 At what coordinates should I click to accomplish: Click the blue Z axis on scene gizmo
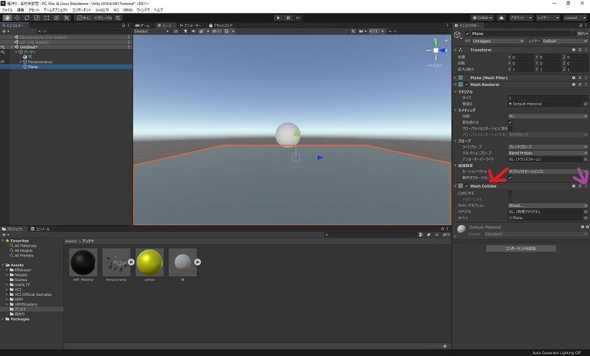(443, 50)
